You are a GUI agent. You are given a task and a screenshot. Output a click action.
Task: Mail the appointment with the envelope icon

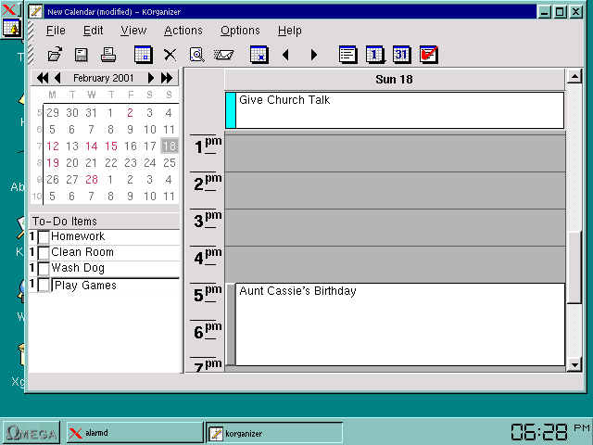point(223,55)
